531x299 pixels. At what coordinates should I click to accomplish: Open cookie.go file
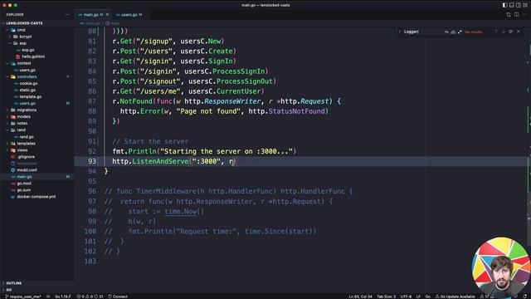pyautogui.click(x=37, y=83)
